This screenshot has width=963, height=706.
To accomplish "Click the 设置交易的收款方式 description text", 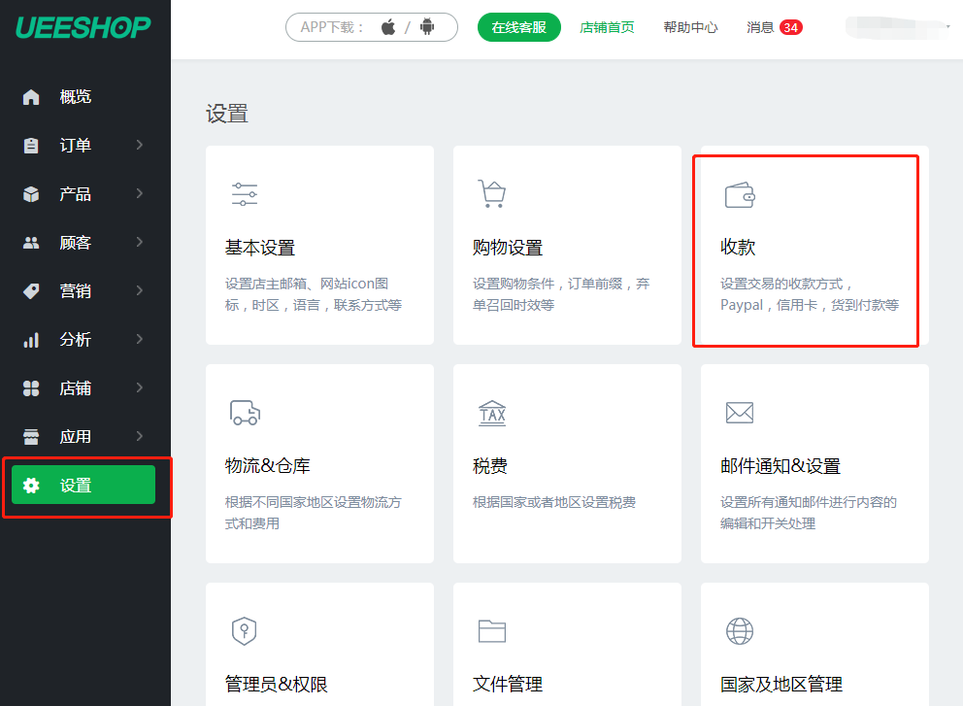I will coord(810,294).
